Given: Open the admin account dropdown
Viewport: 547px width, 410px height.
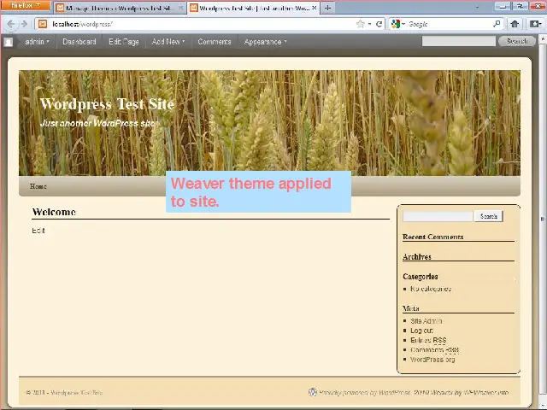Looking at the screenshot, I should pos(38,42).
